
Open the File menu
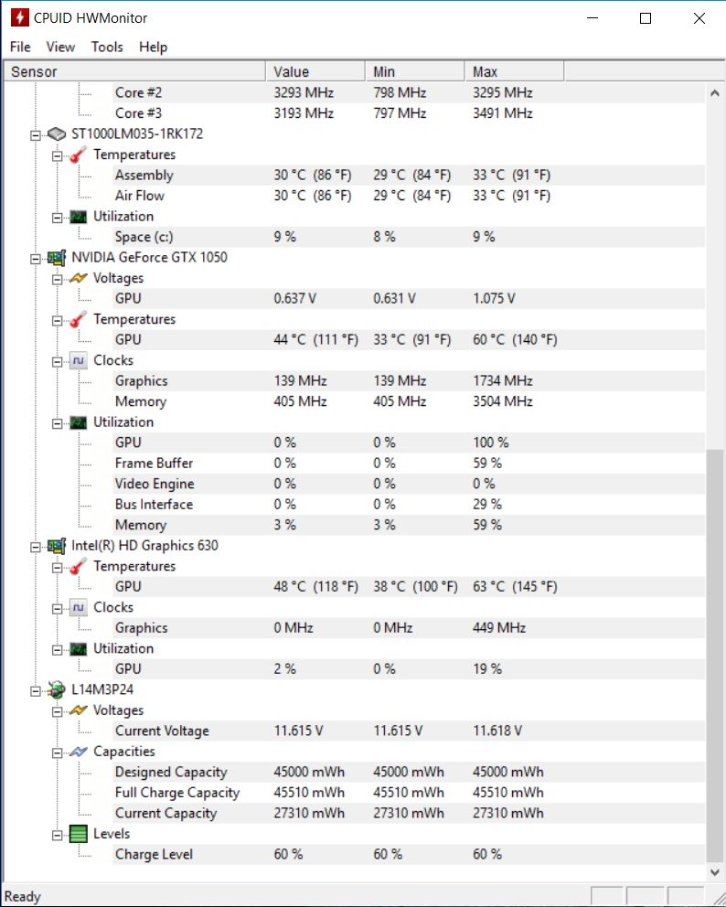pos(20,47)
